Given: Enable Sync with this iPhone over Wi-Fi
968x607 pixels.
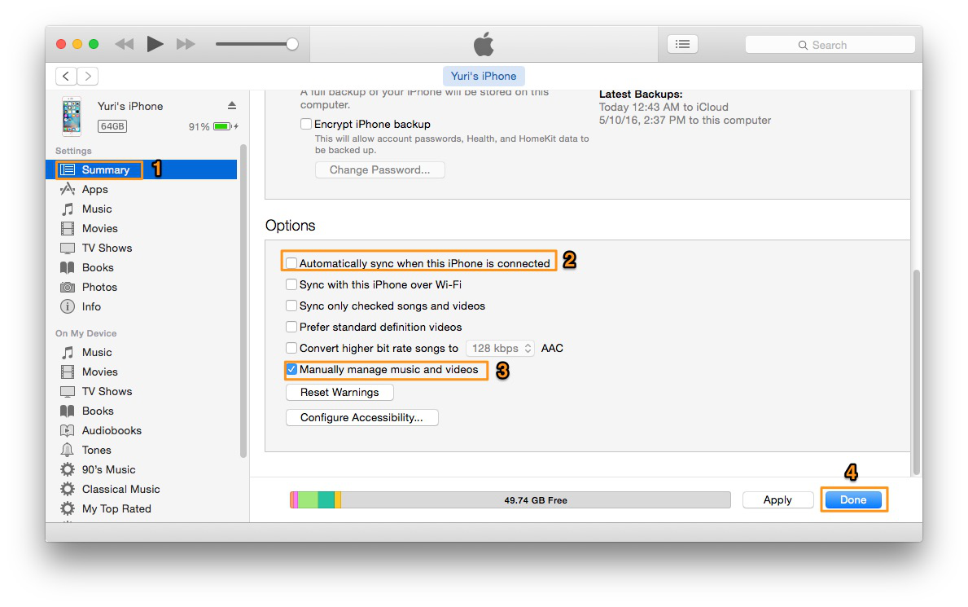Looking at the screenshot, I should pyautogui.click(x=291, y=284).
